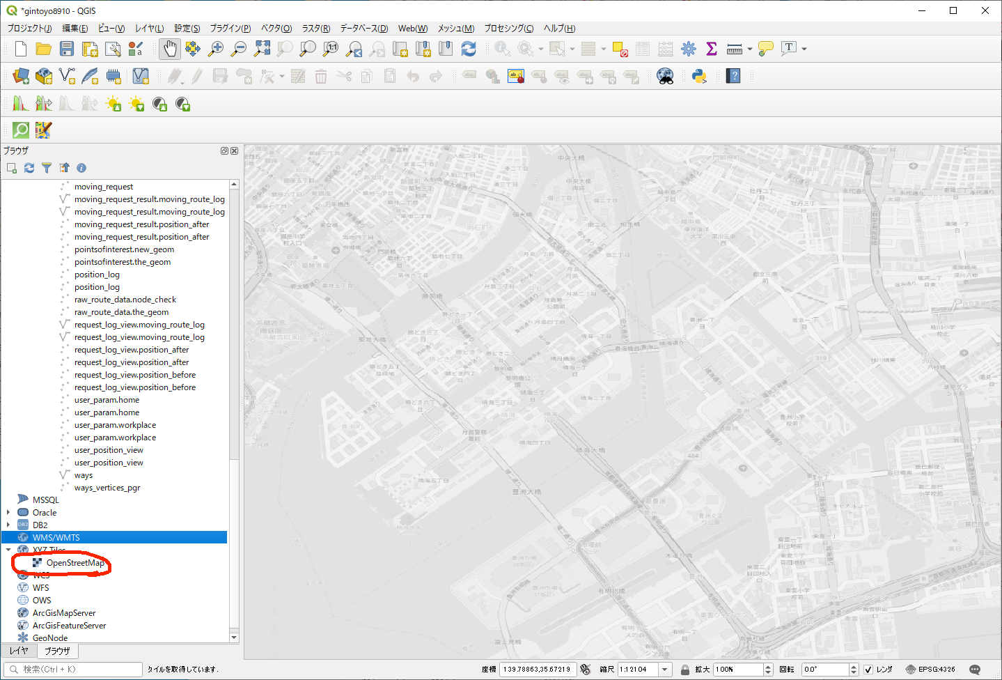Open the Python console
The image size is (1002, 680).
pos(699,77)
